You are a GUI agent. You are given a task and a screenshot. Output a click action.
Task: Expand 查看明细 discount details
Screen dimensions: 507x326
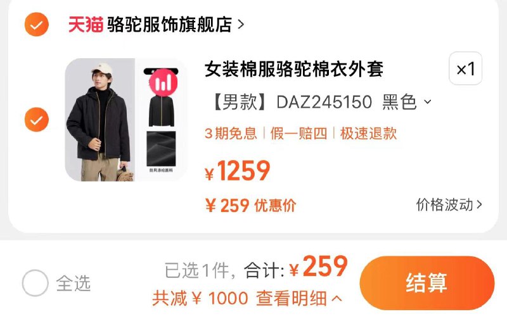click(x=298, y=298)
